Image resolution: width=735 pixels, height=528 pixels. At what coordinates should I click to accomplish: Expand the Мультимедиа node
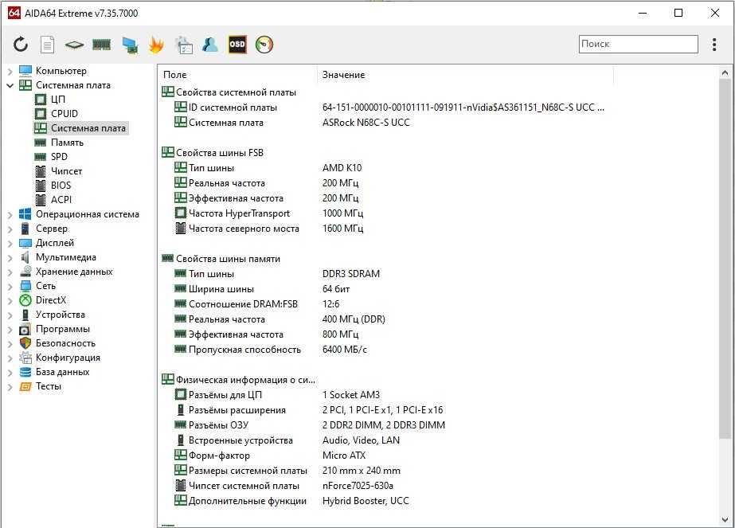[x=10, y=257]
